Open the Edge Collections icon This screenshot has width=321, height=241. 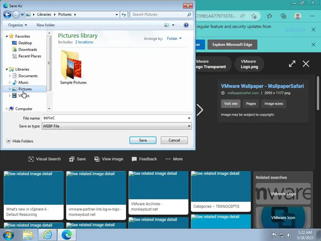[x=283, y=16]
